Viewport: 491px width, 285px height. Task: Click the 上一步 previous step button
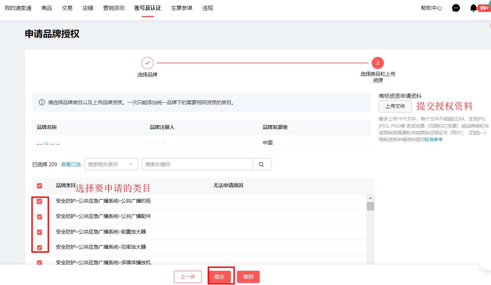click(188, 277)
